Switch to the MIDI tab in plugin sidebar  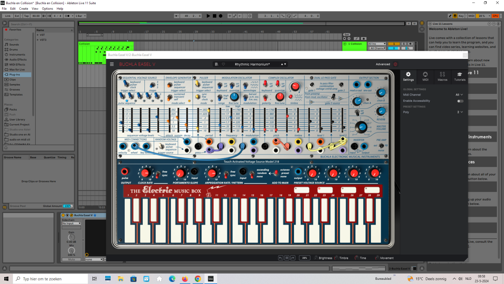(x=425, y=76)
